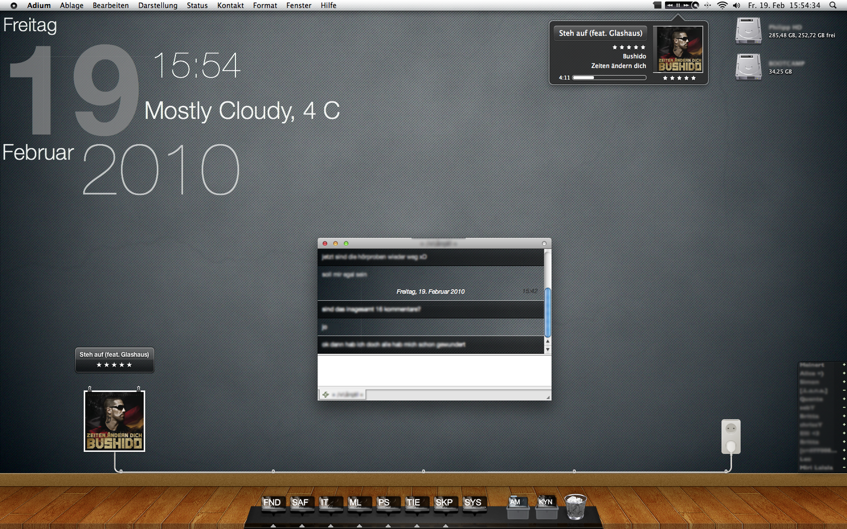Open the Format menu
The image size is (847, 529).
click(x=265, y=6)
